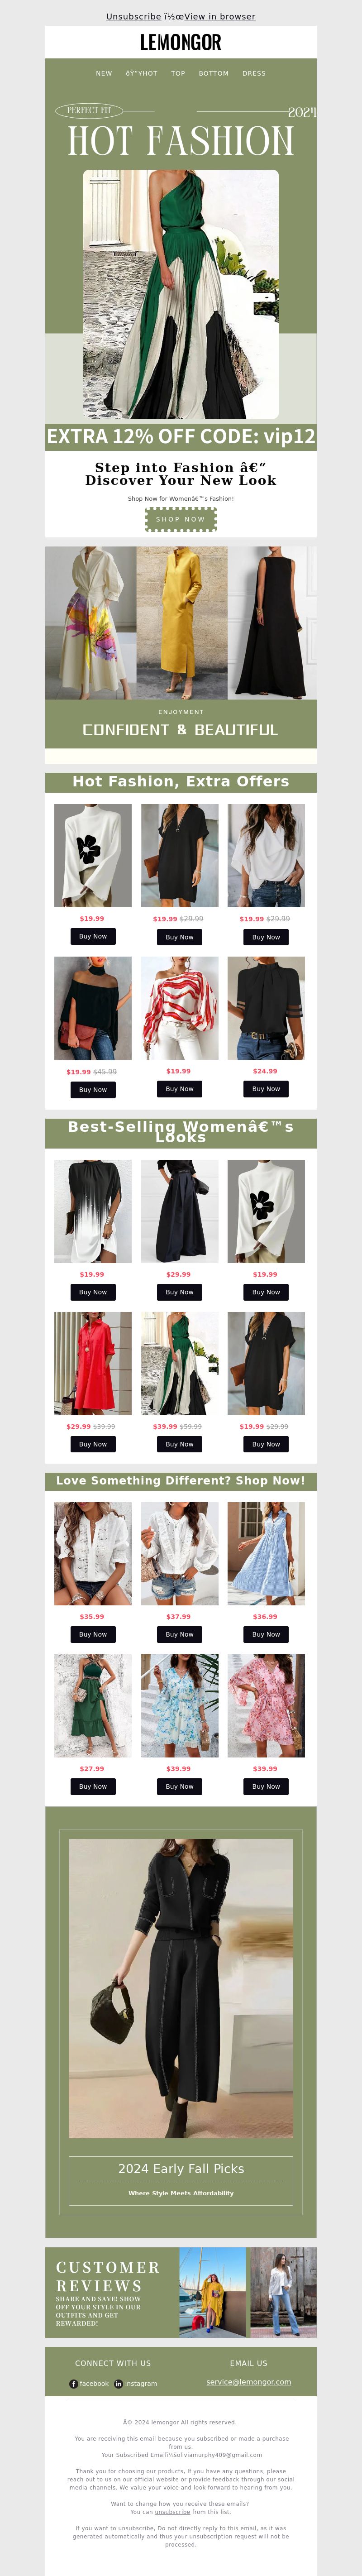Select NEW in navigation menu

pyautogui.click(x=104, y=73)
